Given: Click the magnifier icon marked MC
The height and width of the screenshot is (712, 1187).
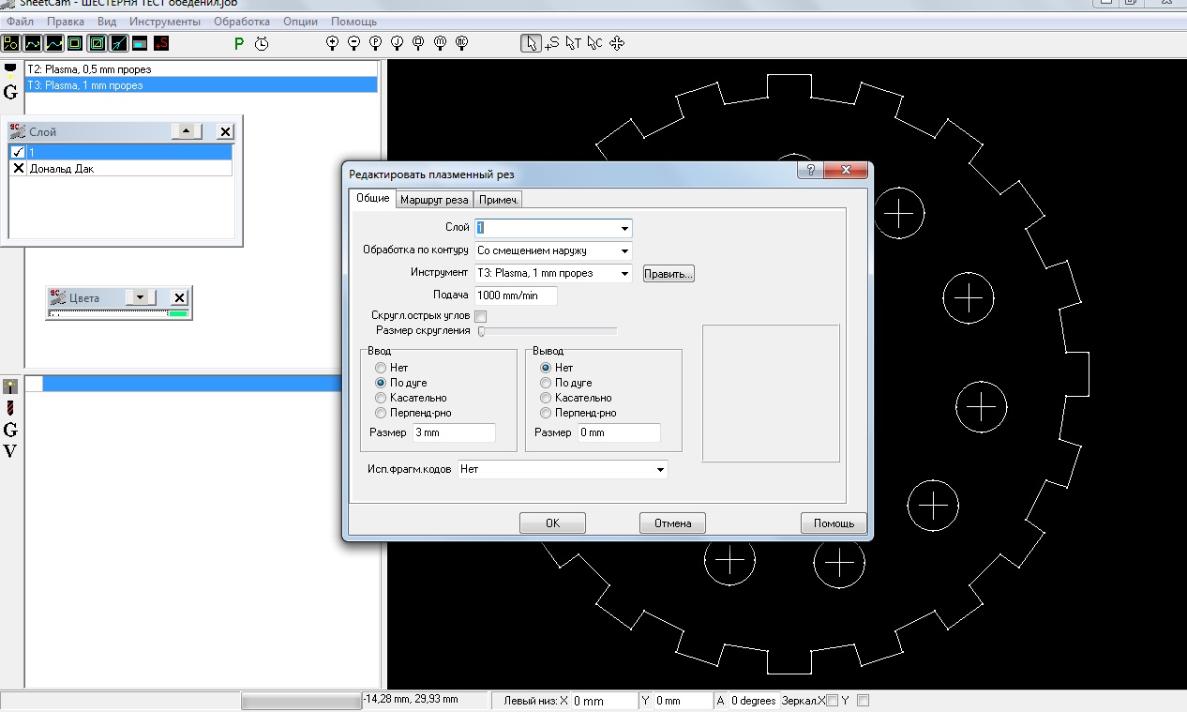Looking at the screenshot, I should 461,43.
